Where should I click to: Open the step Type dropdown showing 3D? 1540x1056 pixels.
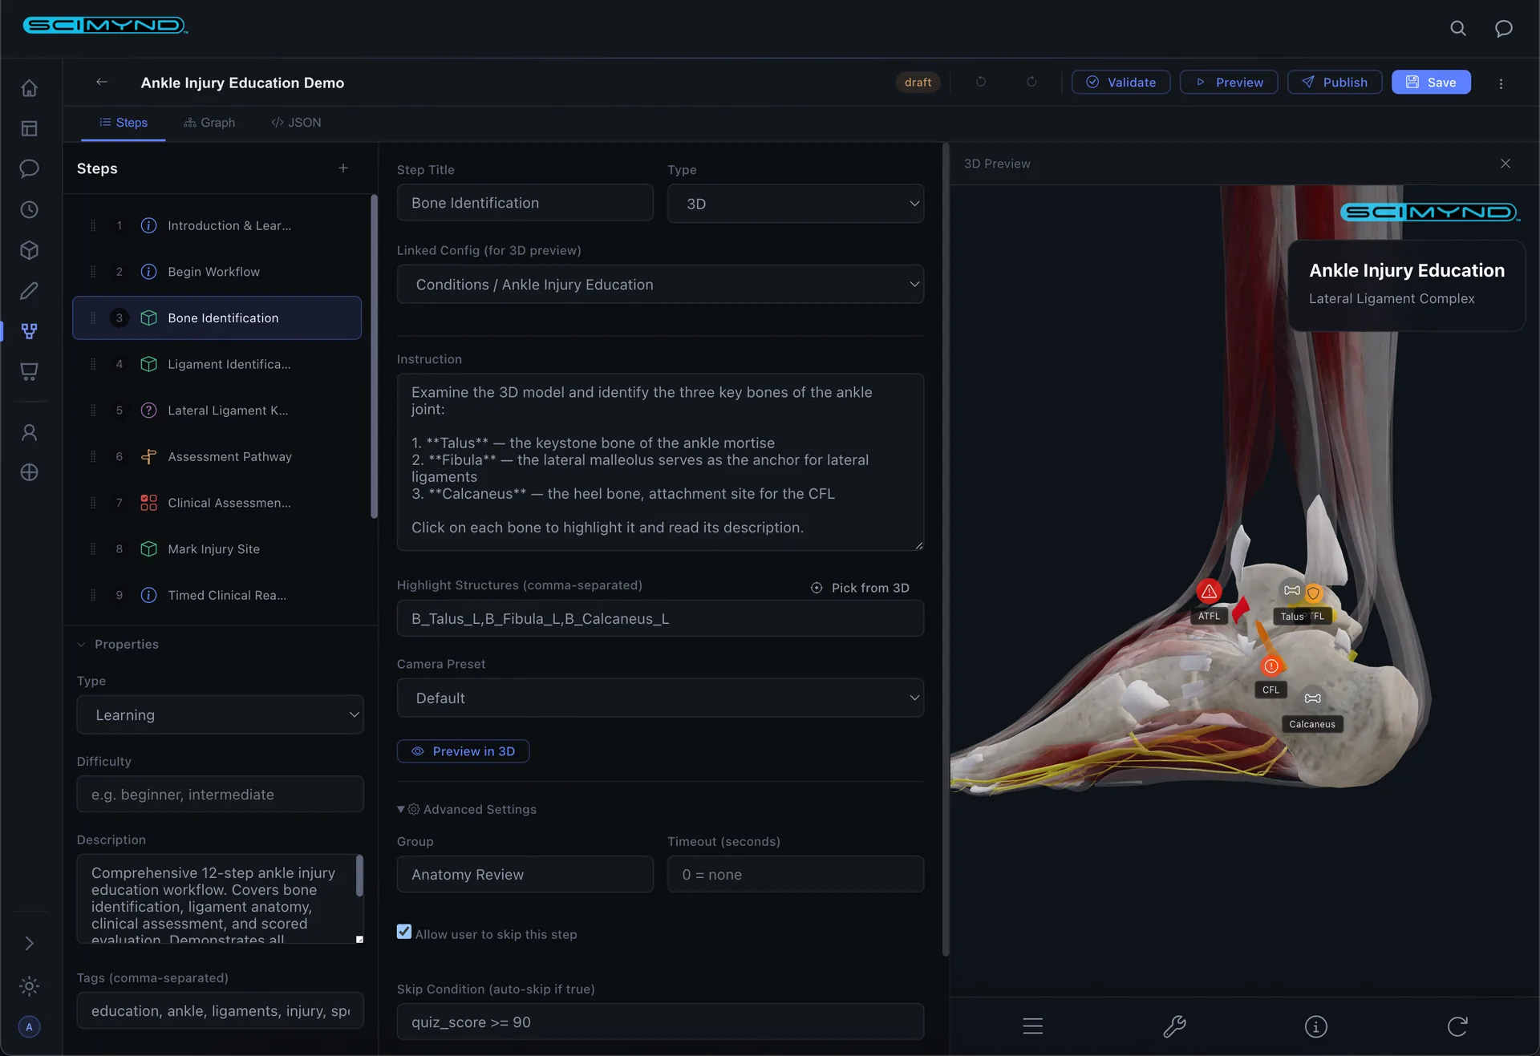pyautogui.click(x=795, y=204)
